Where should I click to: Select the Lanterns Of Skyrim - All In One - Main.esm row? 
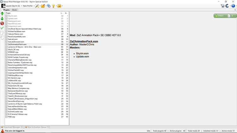pyautogui.click(x=37, y=47)
